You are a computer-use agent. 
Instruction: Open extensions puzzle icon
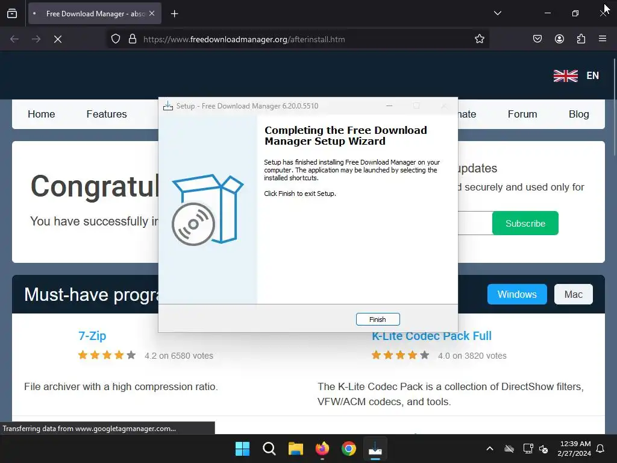(x=581, y=39)
